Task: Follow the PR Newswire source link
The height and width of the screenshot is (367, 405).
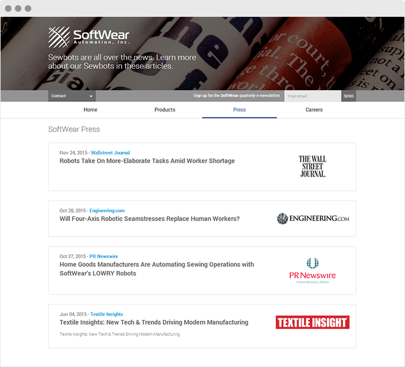Action: click(x=104, y=256)
